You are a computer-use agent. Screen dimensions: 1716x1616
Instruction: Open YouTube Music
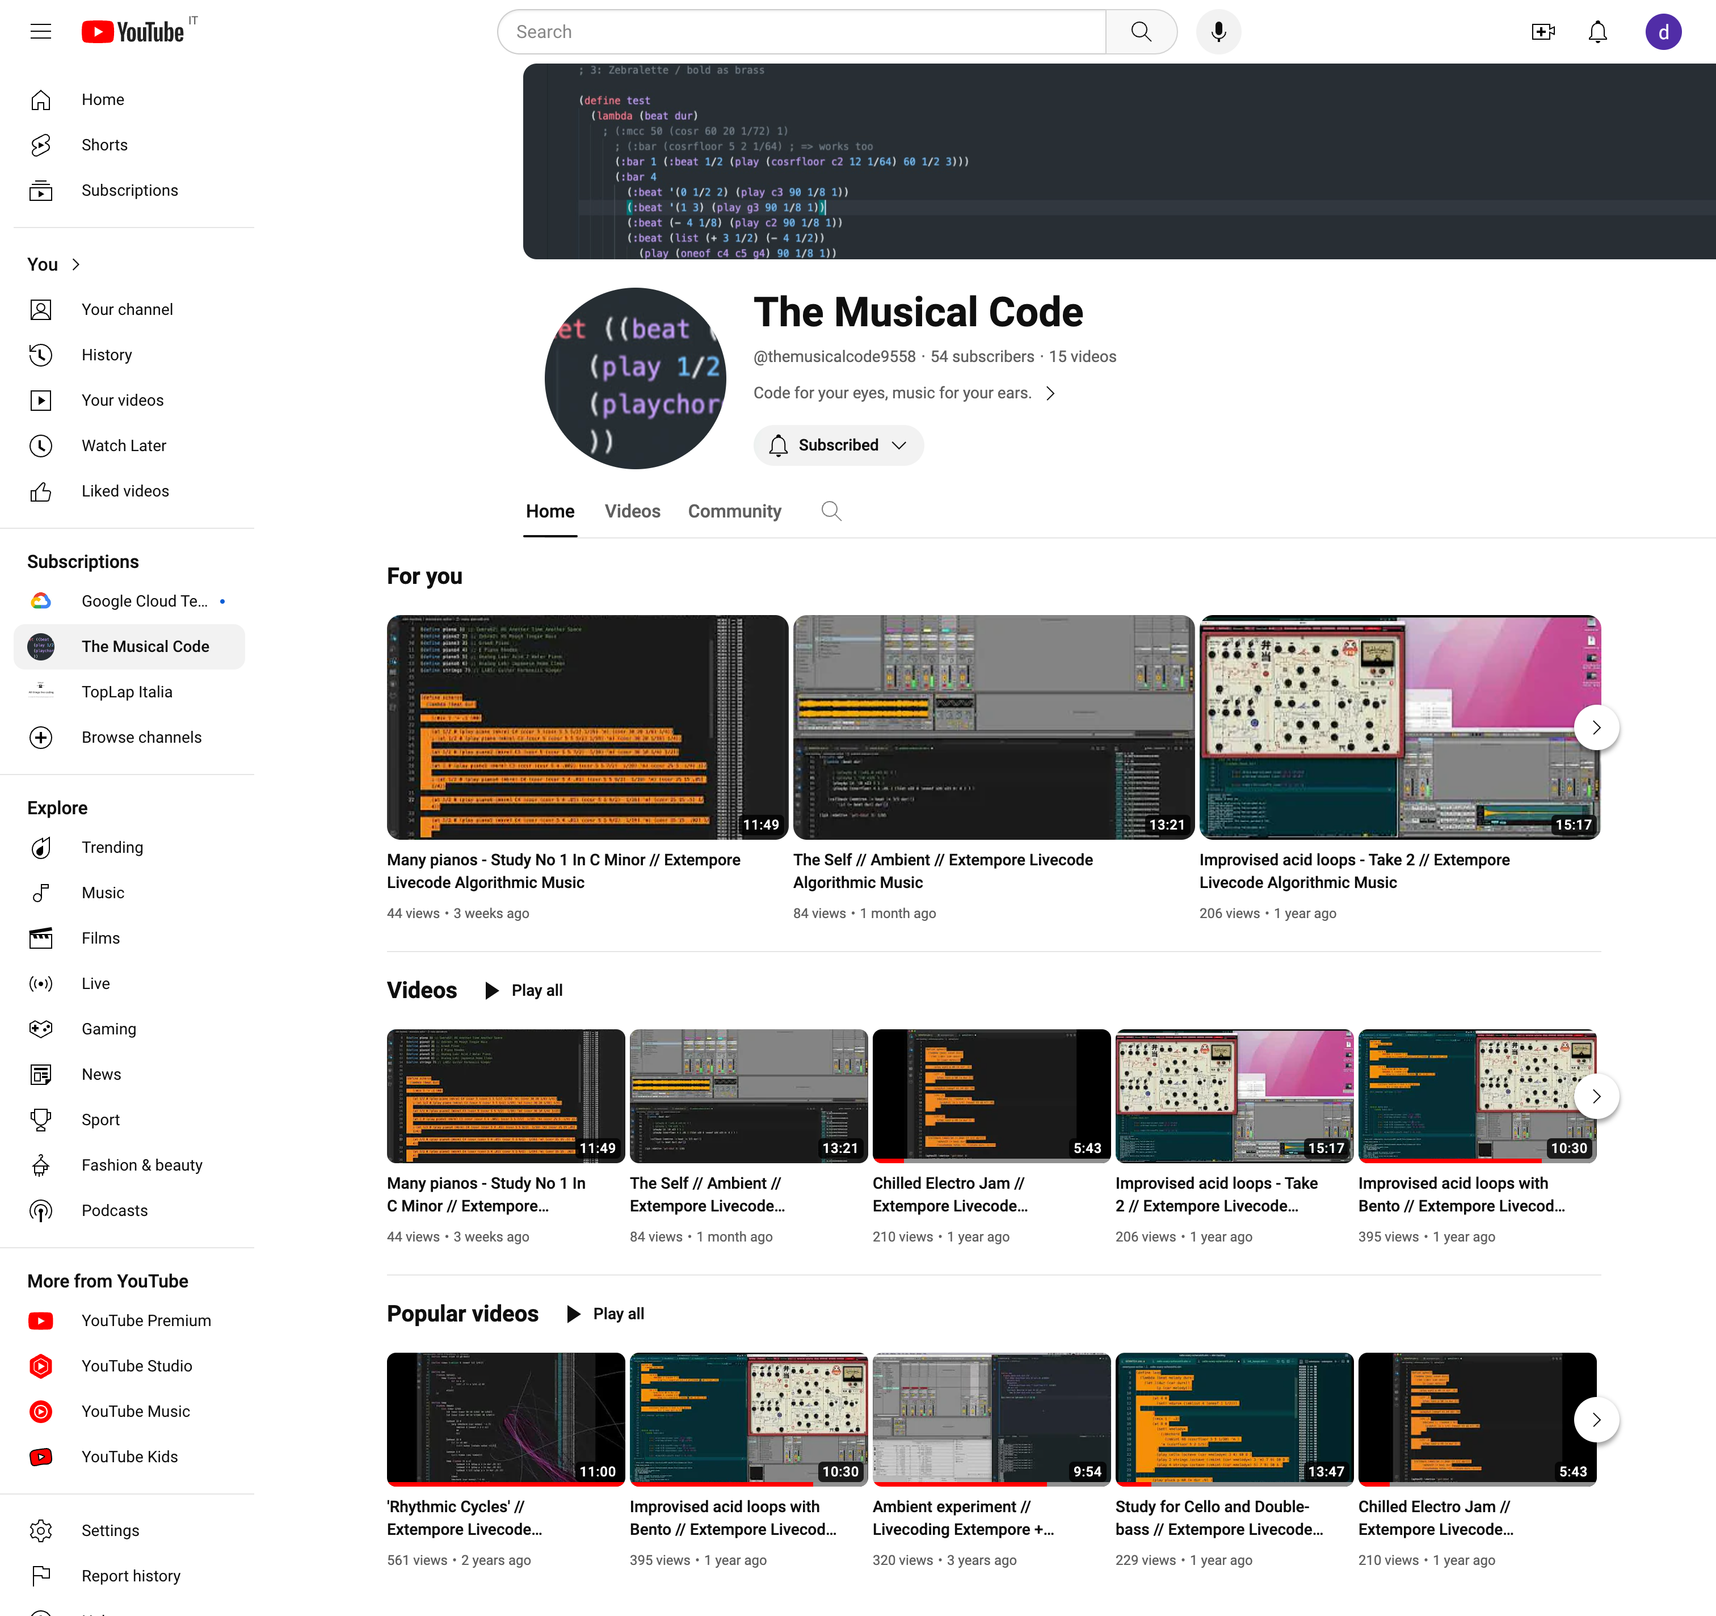129,1411
